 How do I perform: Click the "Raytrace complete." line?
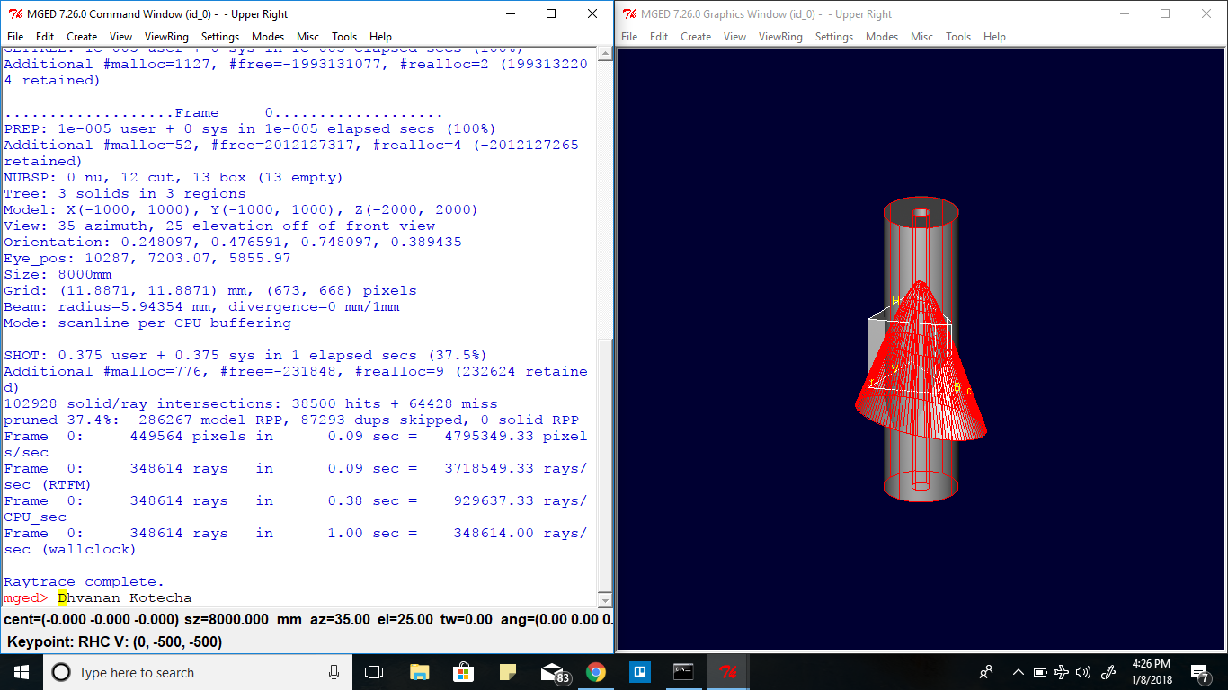pyautogui.click(x=85, y=581)
